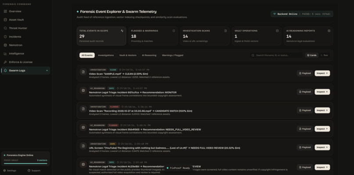This screenshot has height=175, width=354.
Task: Select the Warnings / Flagged tab
Action: tap(173, 55)
